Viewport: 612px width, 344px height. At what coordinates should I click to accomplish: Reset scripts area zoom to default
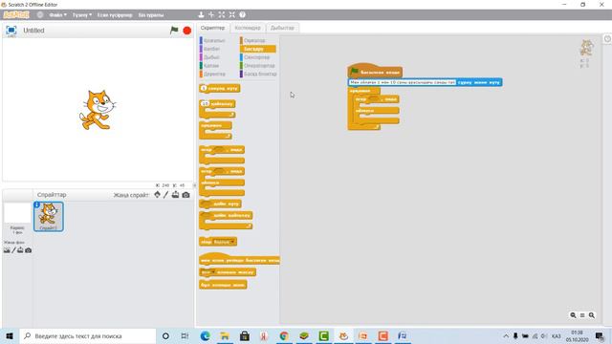click(582, 315)
